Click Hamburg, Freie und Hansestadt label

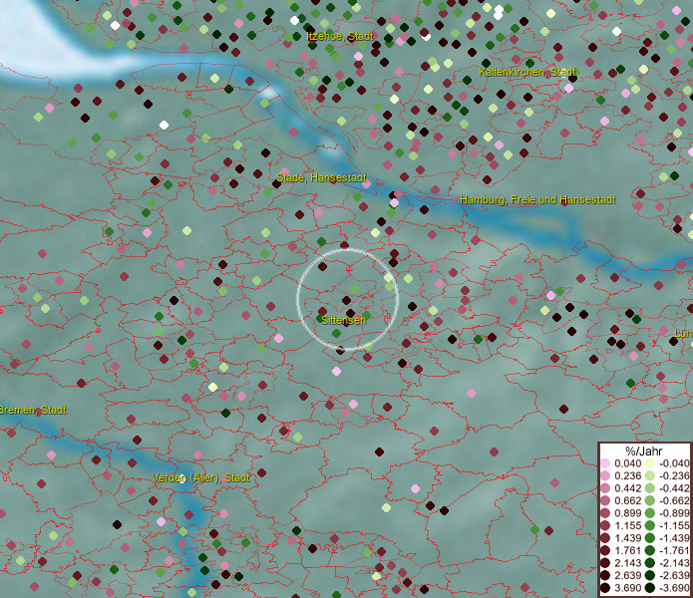tap(537, 199)
